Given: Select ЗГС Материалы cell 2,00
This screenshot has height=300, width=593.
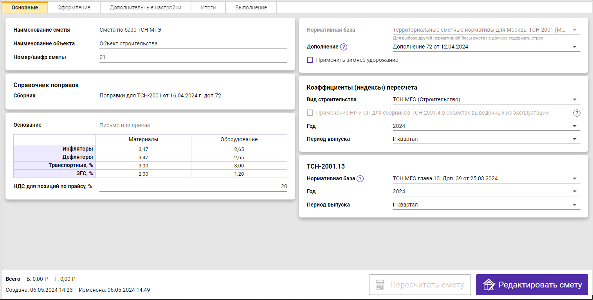Looking at the screenshot, I should click(x=144, y=174).
